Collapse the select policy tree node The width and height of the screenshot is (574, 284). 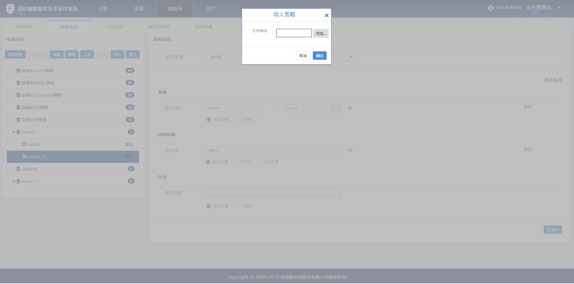coord(14,132)
